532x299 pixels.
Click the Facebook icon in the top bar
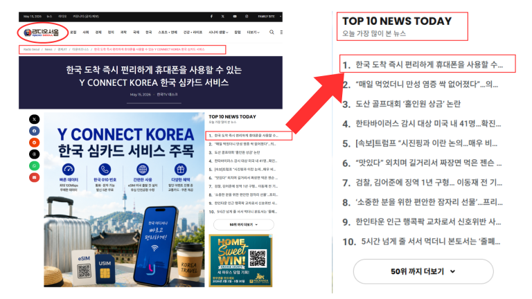pos(211,17)
